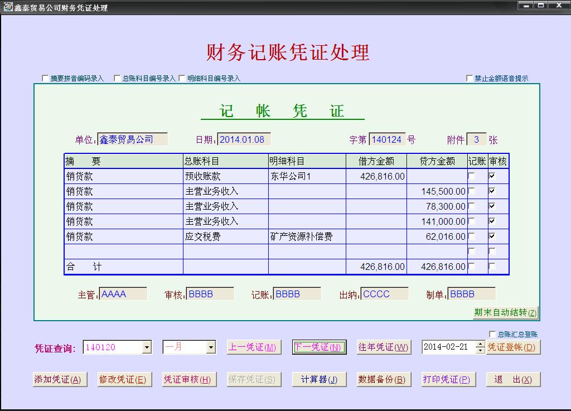Enable 总账科目编号录入 ledger account number entry

click(117, 78)
